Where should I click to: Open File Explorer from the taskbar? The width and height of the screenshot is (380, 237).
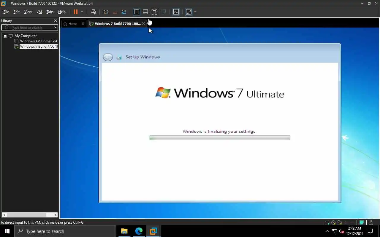point(124,231)
